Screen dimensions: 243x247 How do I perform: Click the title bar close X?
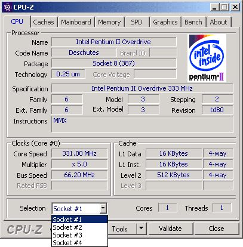(x=235, y=7)
